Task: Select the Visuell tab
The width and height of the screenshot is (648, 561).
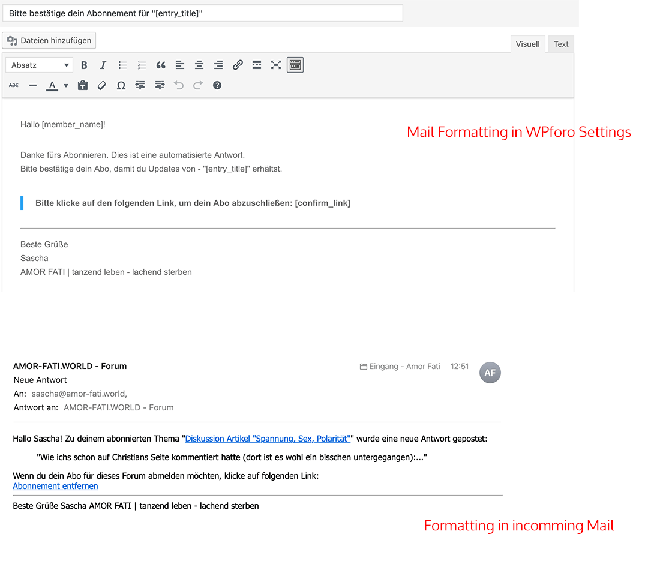Action: [527, 43]
